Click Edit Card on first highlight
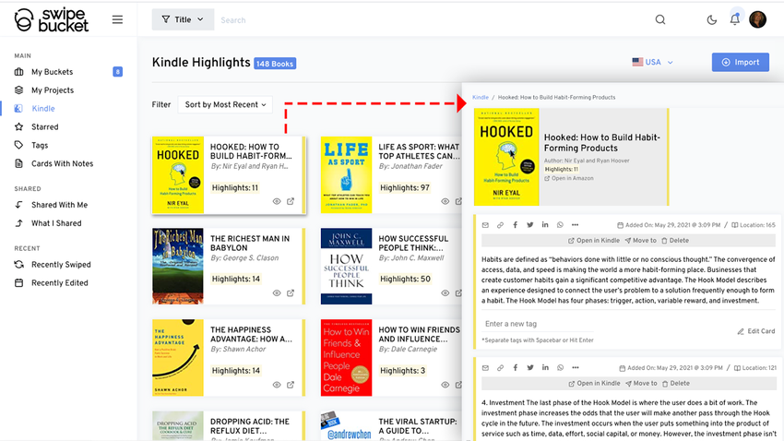 [756, 331]
